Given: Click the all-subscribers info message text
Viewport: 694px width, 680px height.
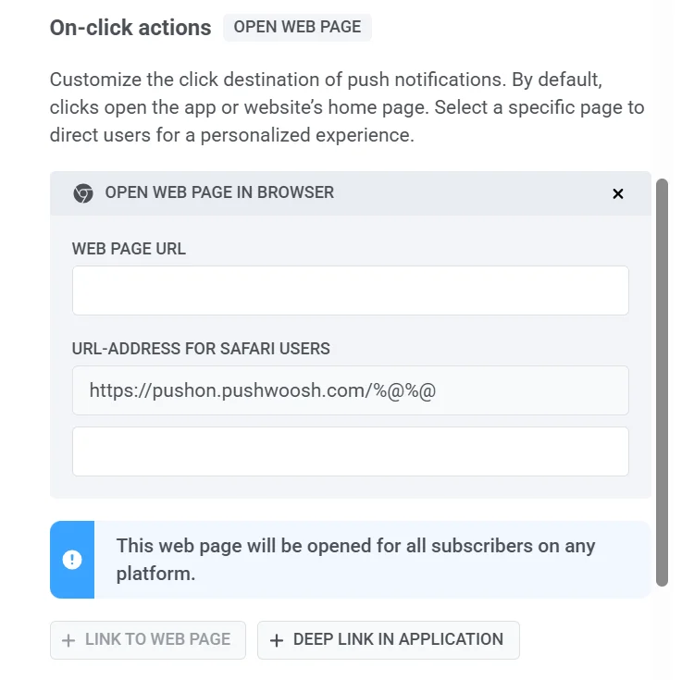Looking at the screenshot, I should [355, 560].
